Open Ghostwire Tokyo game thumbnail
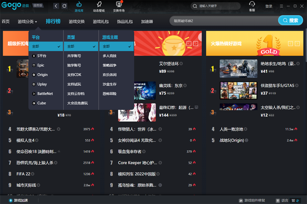Image resolution: width=307 pixels, height=204 pixels. tap(145, 91)
